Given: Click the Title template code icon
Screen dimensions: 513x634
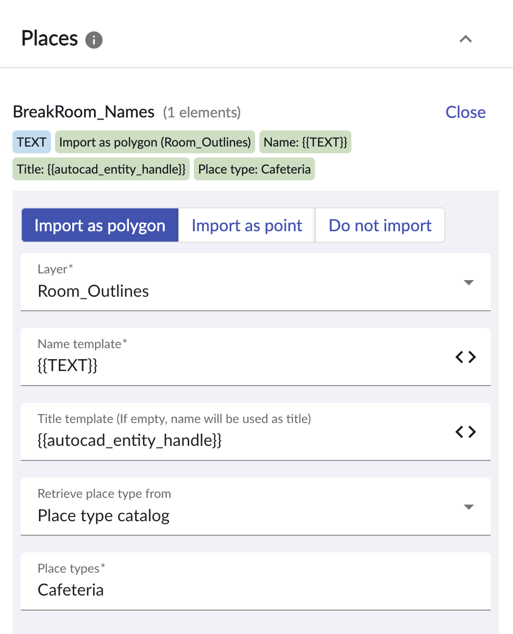Looking at the screenshot, I should point(466,432).
